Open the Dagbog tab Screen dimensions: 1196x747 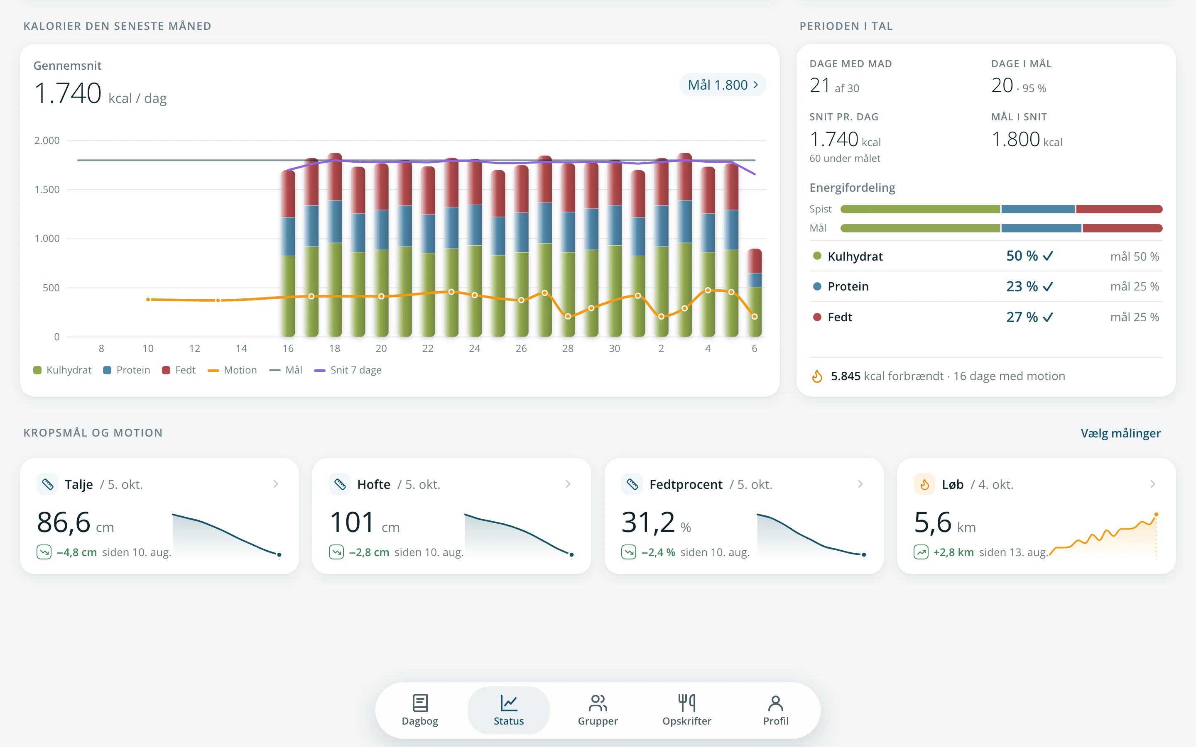(x=419, y=710)
